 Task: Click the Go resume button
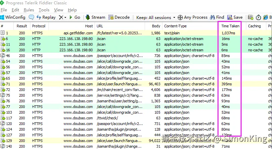pyautogui.click(x=75, y=17)
